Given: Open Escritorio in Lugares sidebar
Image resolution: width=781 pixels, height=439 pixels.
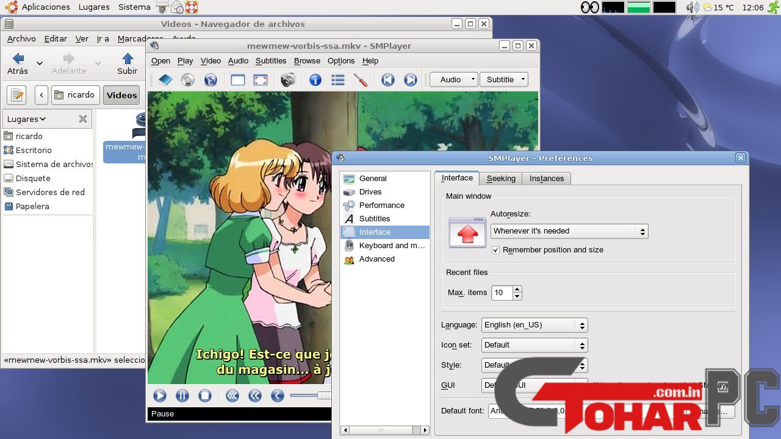Looking at the screenshot, I should click(x=34, y=150).
